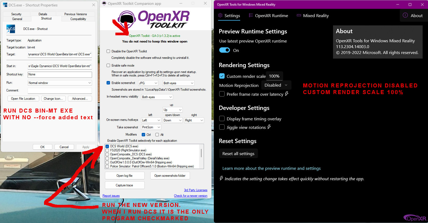The height and width of the screenshot is (223, 428).
Task: Click the lightning icon beside Jiggle view rotations
Action: coord(269,127)
